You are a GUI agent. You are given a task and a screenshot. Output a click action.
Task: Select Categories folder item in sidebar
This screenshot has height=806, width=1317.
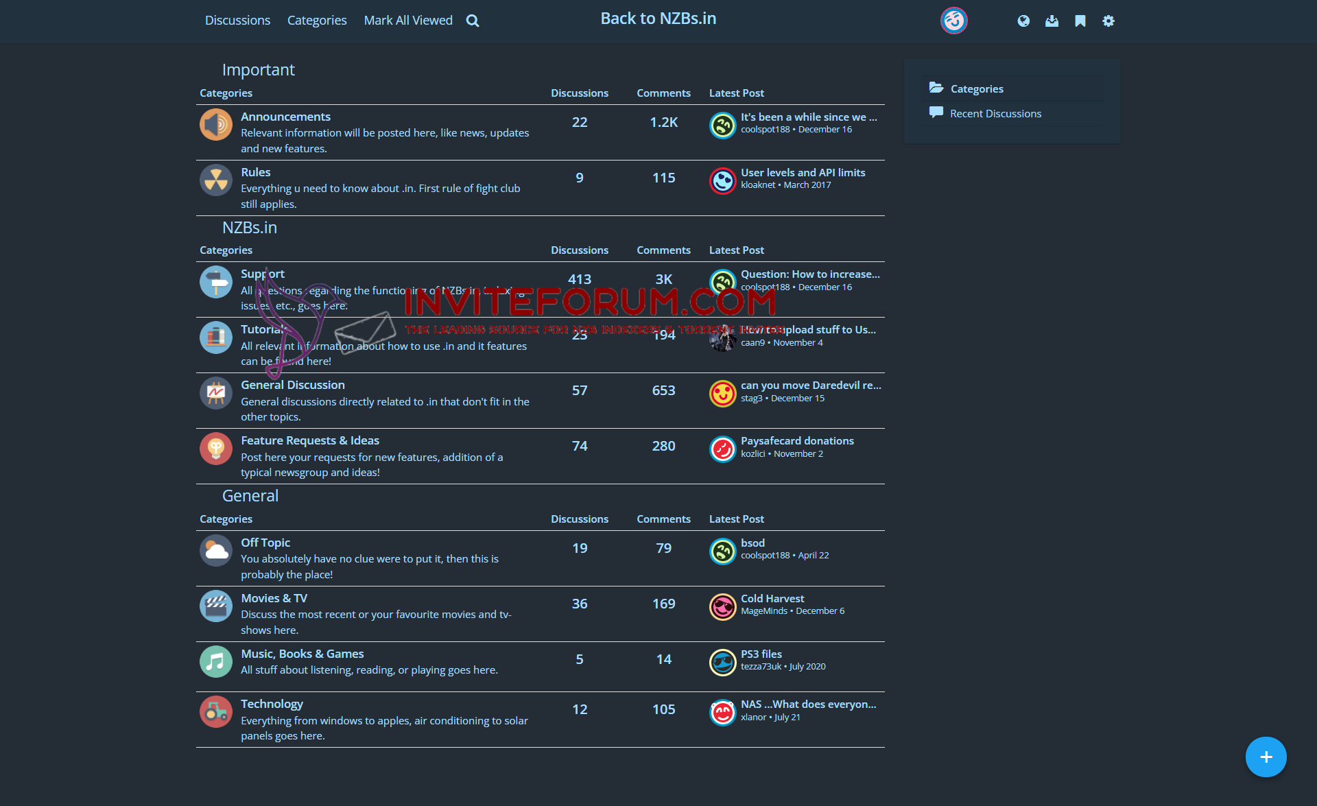click(977, 89)
